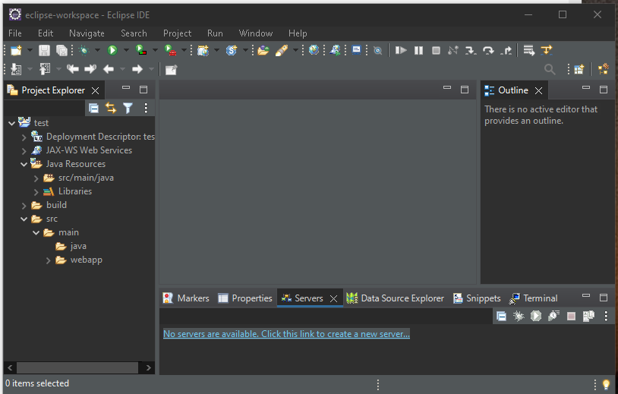Click the Run External Tools icon
Screen dimensions: 618x394
pyautogui.click(x=170, y=50)
